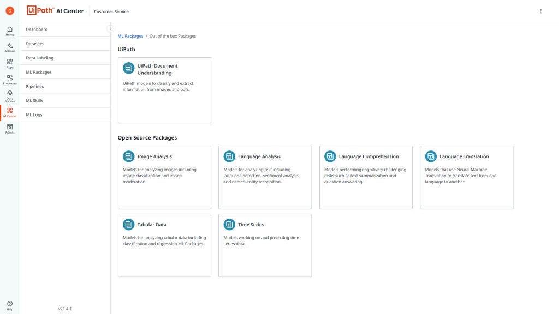Image resolution: width=559 pixels, height=314 pixels.
Task: Open ML Logs in the side menu
Action: point(66,114)
